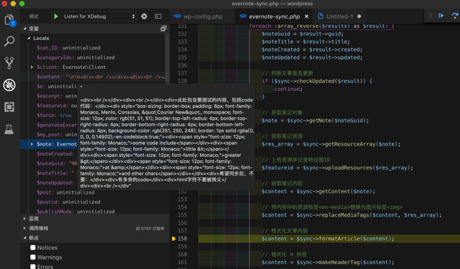This screenshot has width=460, height=269.
Task: Open the Source Control view
Action: 9,63
